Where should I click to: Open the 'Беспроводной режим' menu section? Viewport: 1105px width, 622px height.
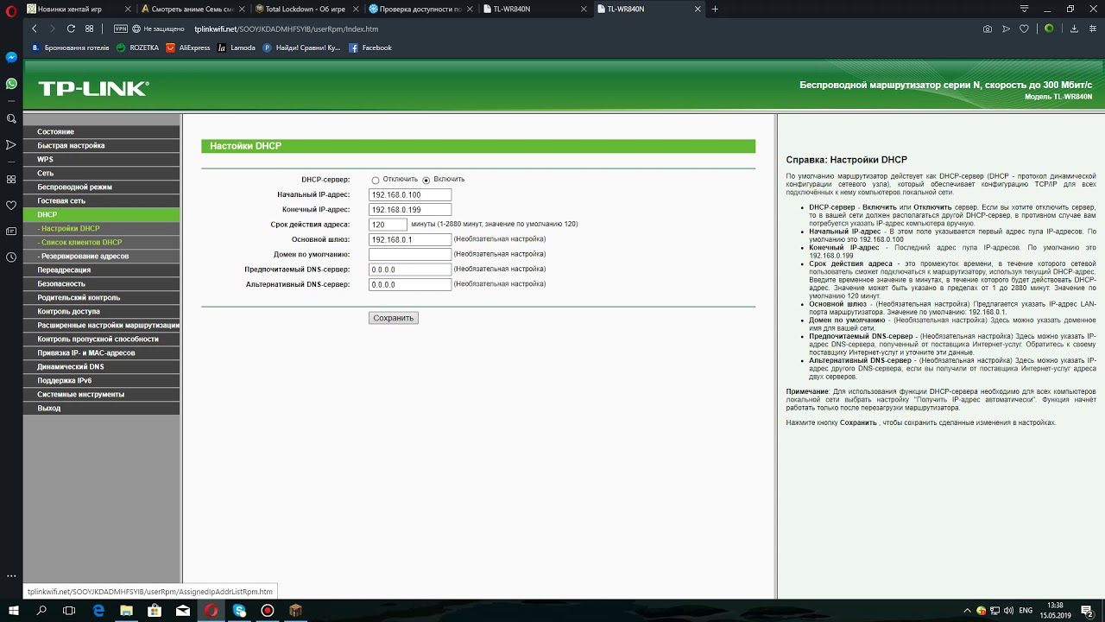pos(102,187)
